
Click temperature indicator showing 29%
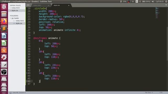(x=123, y=2)
